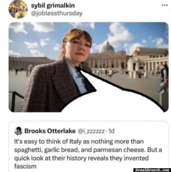Click the sybil grimalkin display name
The image size is (171, 172).
coord(53,6)
